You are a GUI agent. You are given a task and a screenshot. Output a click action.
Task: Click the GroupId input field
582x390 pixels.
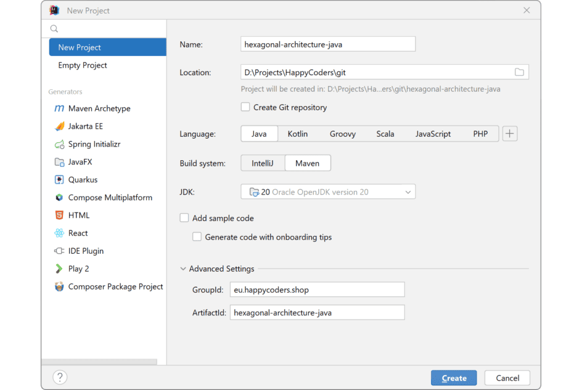tap(317, 290)
